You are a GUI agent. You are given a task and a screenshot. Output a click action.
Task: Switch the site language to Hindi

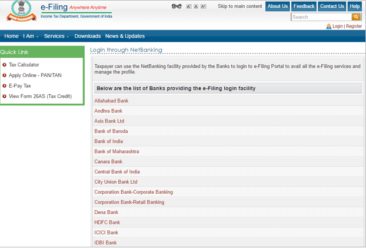click(x=177, y=6)
